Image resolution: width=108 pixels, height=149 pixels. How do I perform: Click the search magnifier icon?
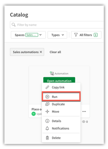(13, 25)
